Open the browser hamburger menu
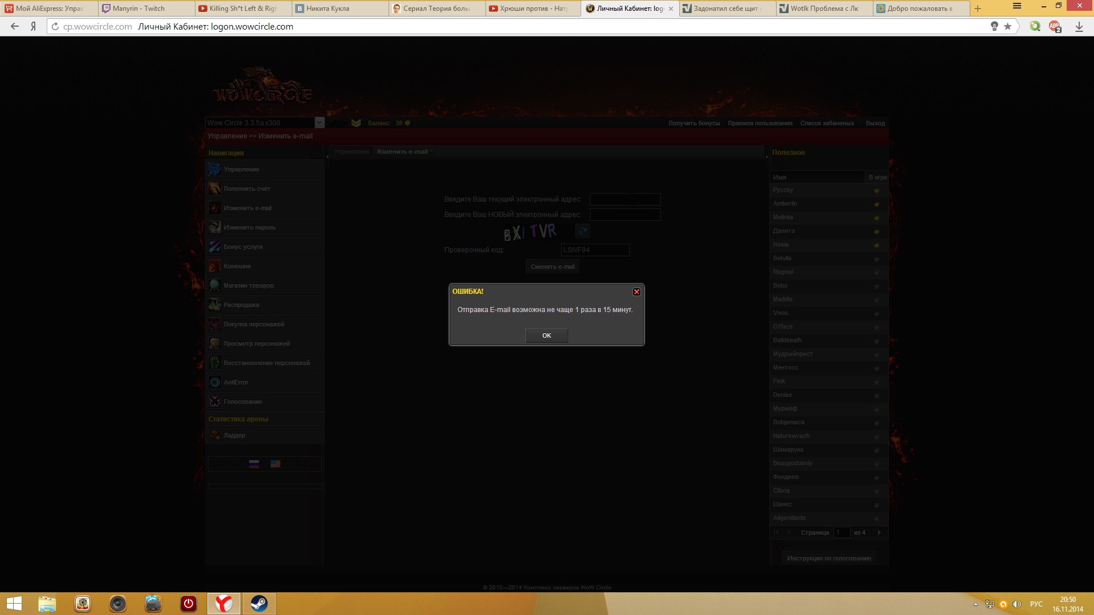This screenshot has height=615, width=1094. 1017,6
